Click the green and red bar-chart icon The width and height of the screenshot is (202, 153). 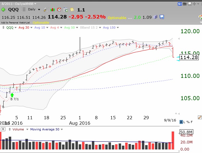click(x=52, y=10)
